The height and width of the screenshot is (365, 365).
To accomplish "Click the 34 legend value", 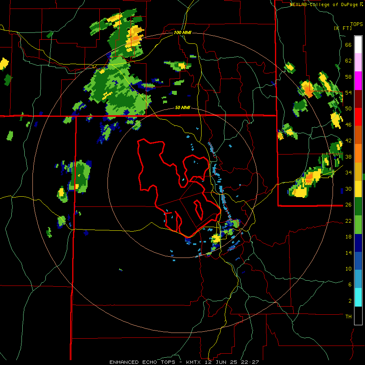I will click(348, 173).
